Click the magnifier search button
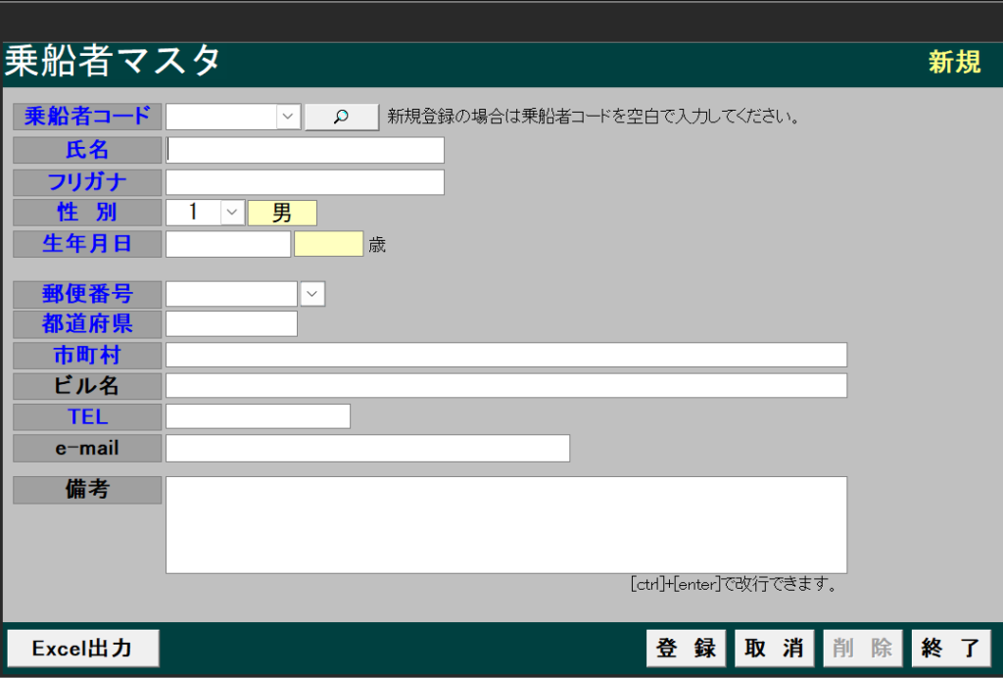 341,117
